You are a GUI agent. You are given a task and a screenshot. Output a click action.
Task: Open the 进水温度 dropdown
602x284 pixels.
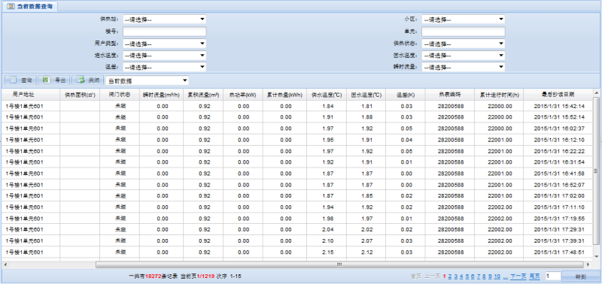click(x=164, y=55)
